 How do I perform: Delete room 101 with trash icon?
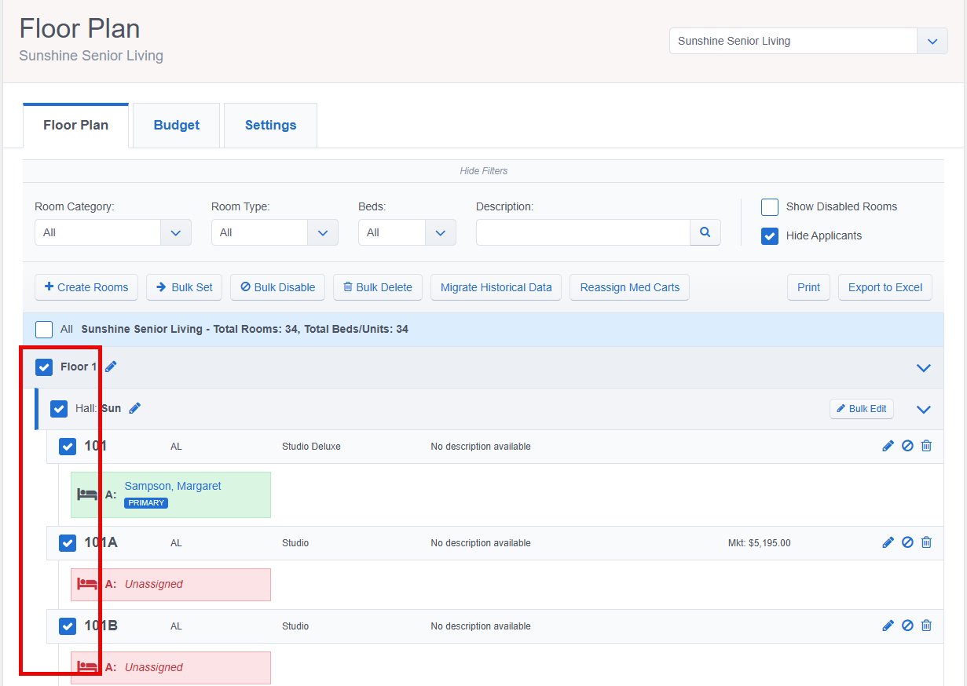click(x=926, y=446)
